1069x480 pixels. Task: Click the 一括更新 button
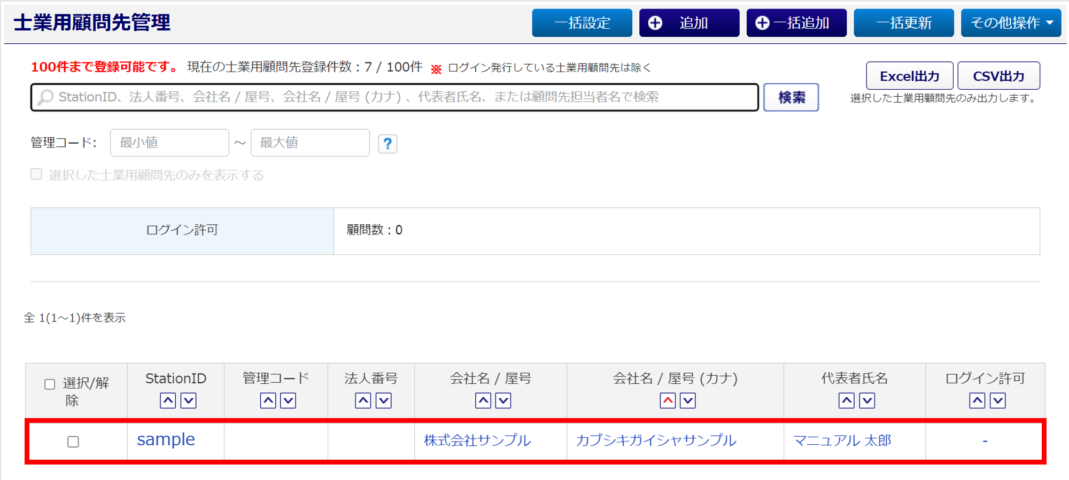click(x=904, y=23)
